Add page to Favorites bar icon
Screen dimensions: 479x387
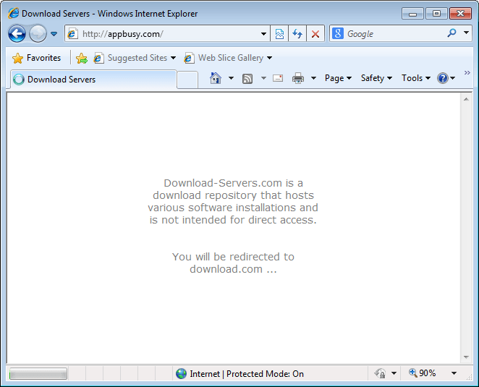click(x=82, y=58)
